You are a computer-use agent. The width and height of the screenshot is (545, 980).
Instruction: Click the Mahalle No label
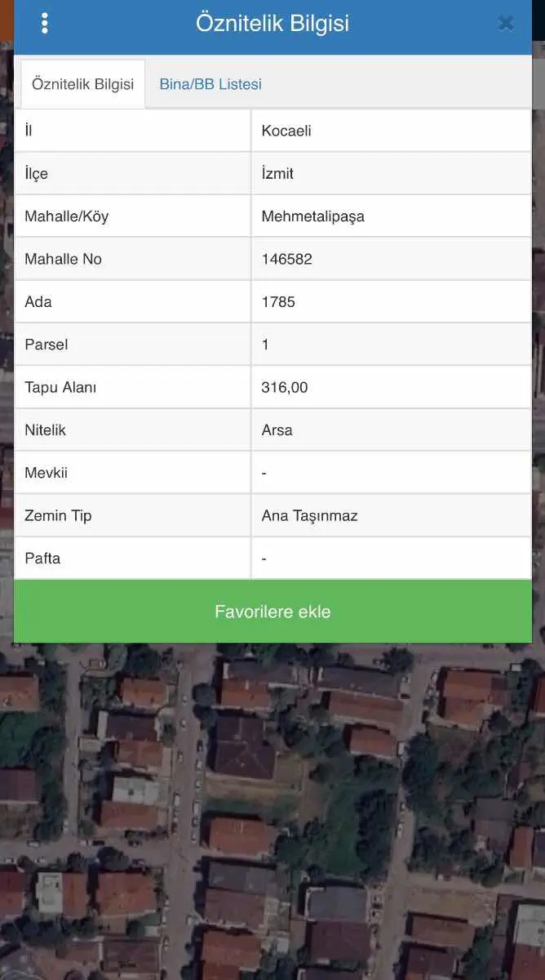point(63,259)
